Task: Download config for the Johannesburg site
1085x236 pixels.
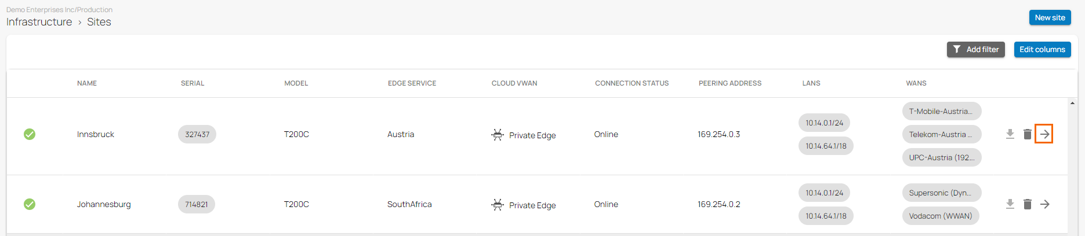Action: coord(1010,204)
